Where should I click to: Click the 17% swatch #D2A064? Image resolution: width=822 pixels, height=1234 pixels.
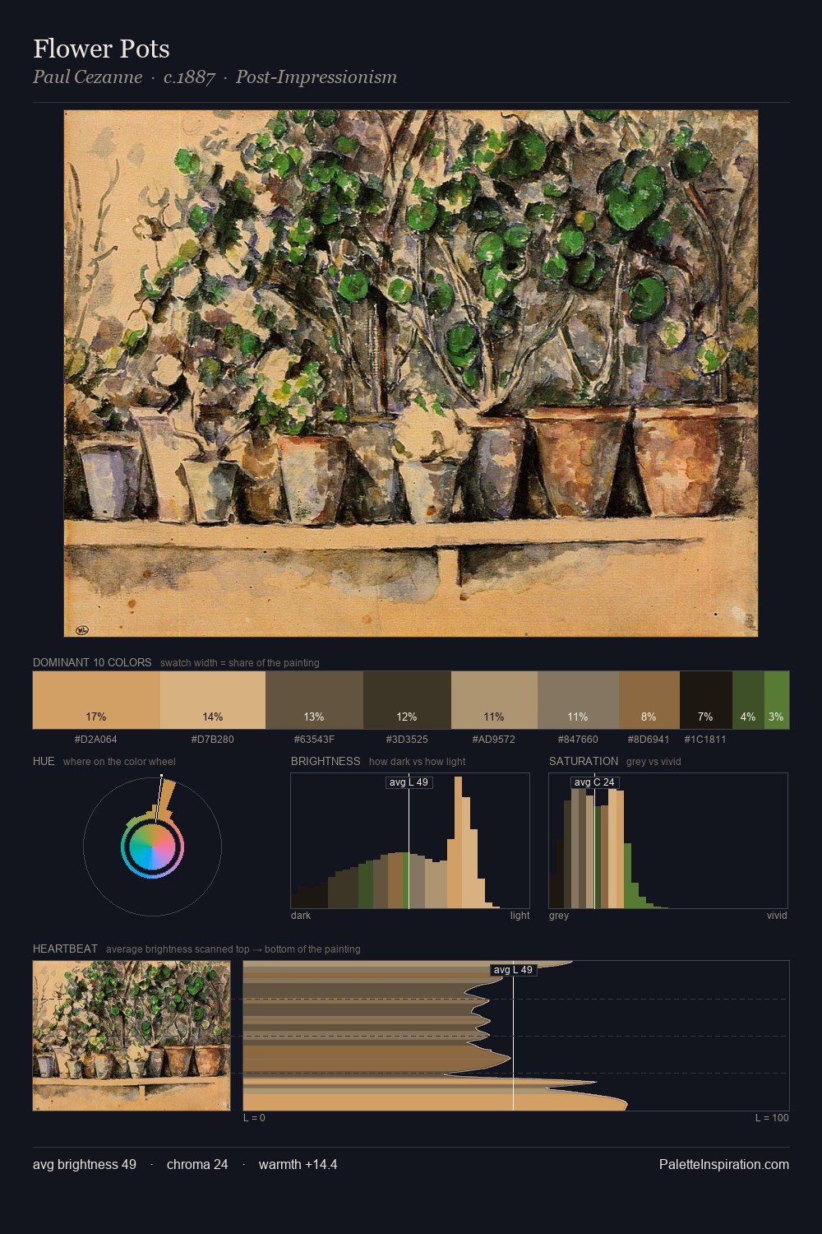(96, 700)
